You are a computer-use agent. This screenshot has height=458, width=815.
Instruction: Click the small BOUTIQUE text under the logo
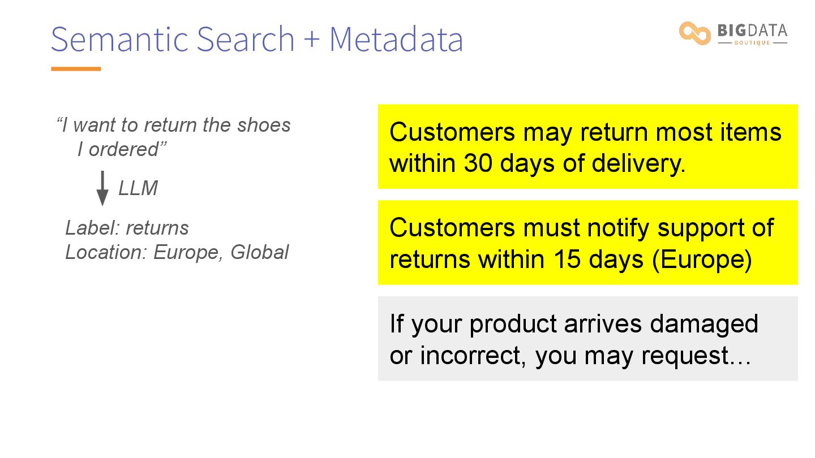(x=752, y=43)
